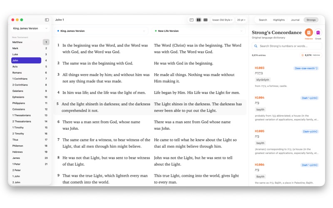The width and height of the screenshot is (333, 208).
Task: Open Strong's entry H1003
Action: (287, 77)
